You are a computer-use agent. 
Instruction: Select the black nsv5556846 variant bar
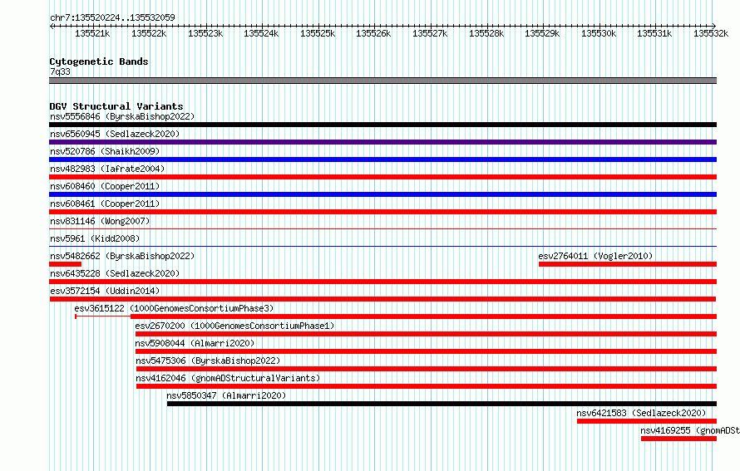[382, 125]
